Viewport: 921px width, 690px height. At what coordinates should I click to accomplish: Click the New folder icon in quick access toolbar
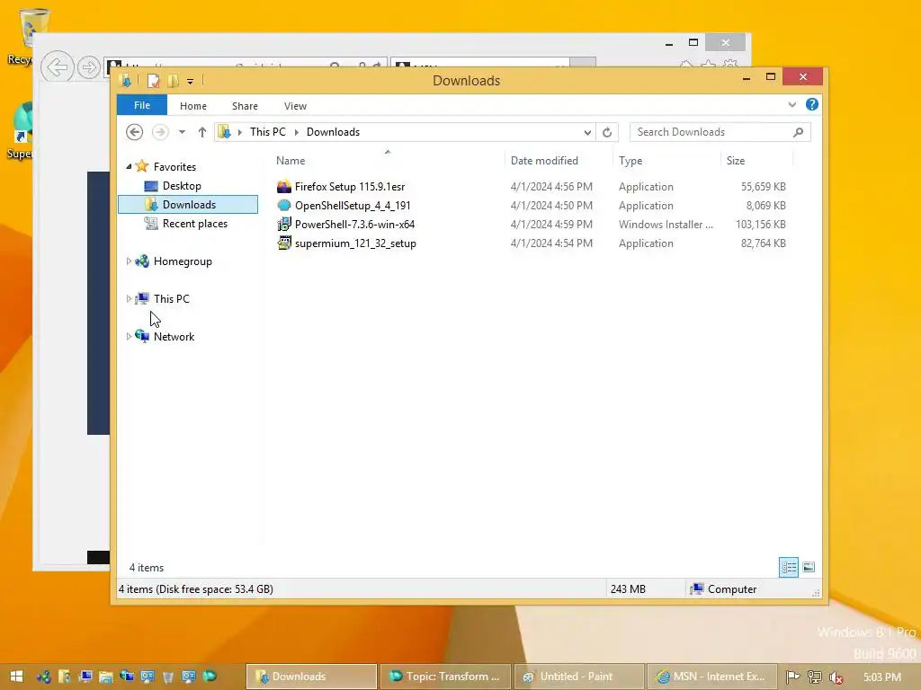click(x=173, y=80)
